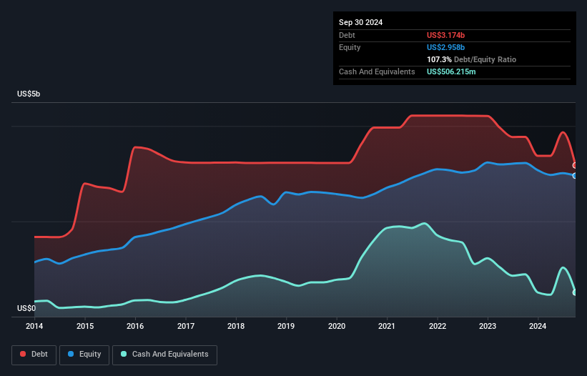587x376 pixels.
Task: Click the 2015 x-axis label
Action: point(85,326)
